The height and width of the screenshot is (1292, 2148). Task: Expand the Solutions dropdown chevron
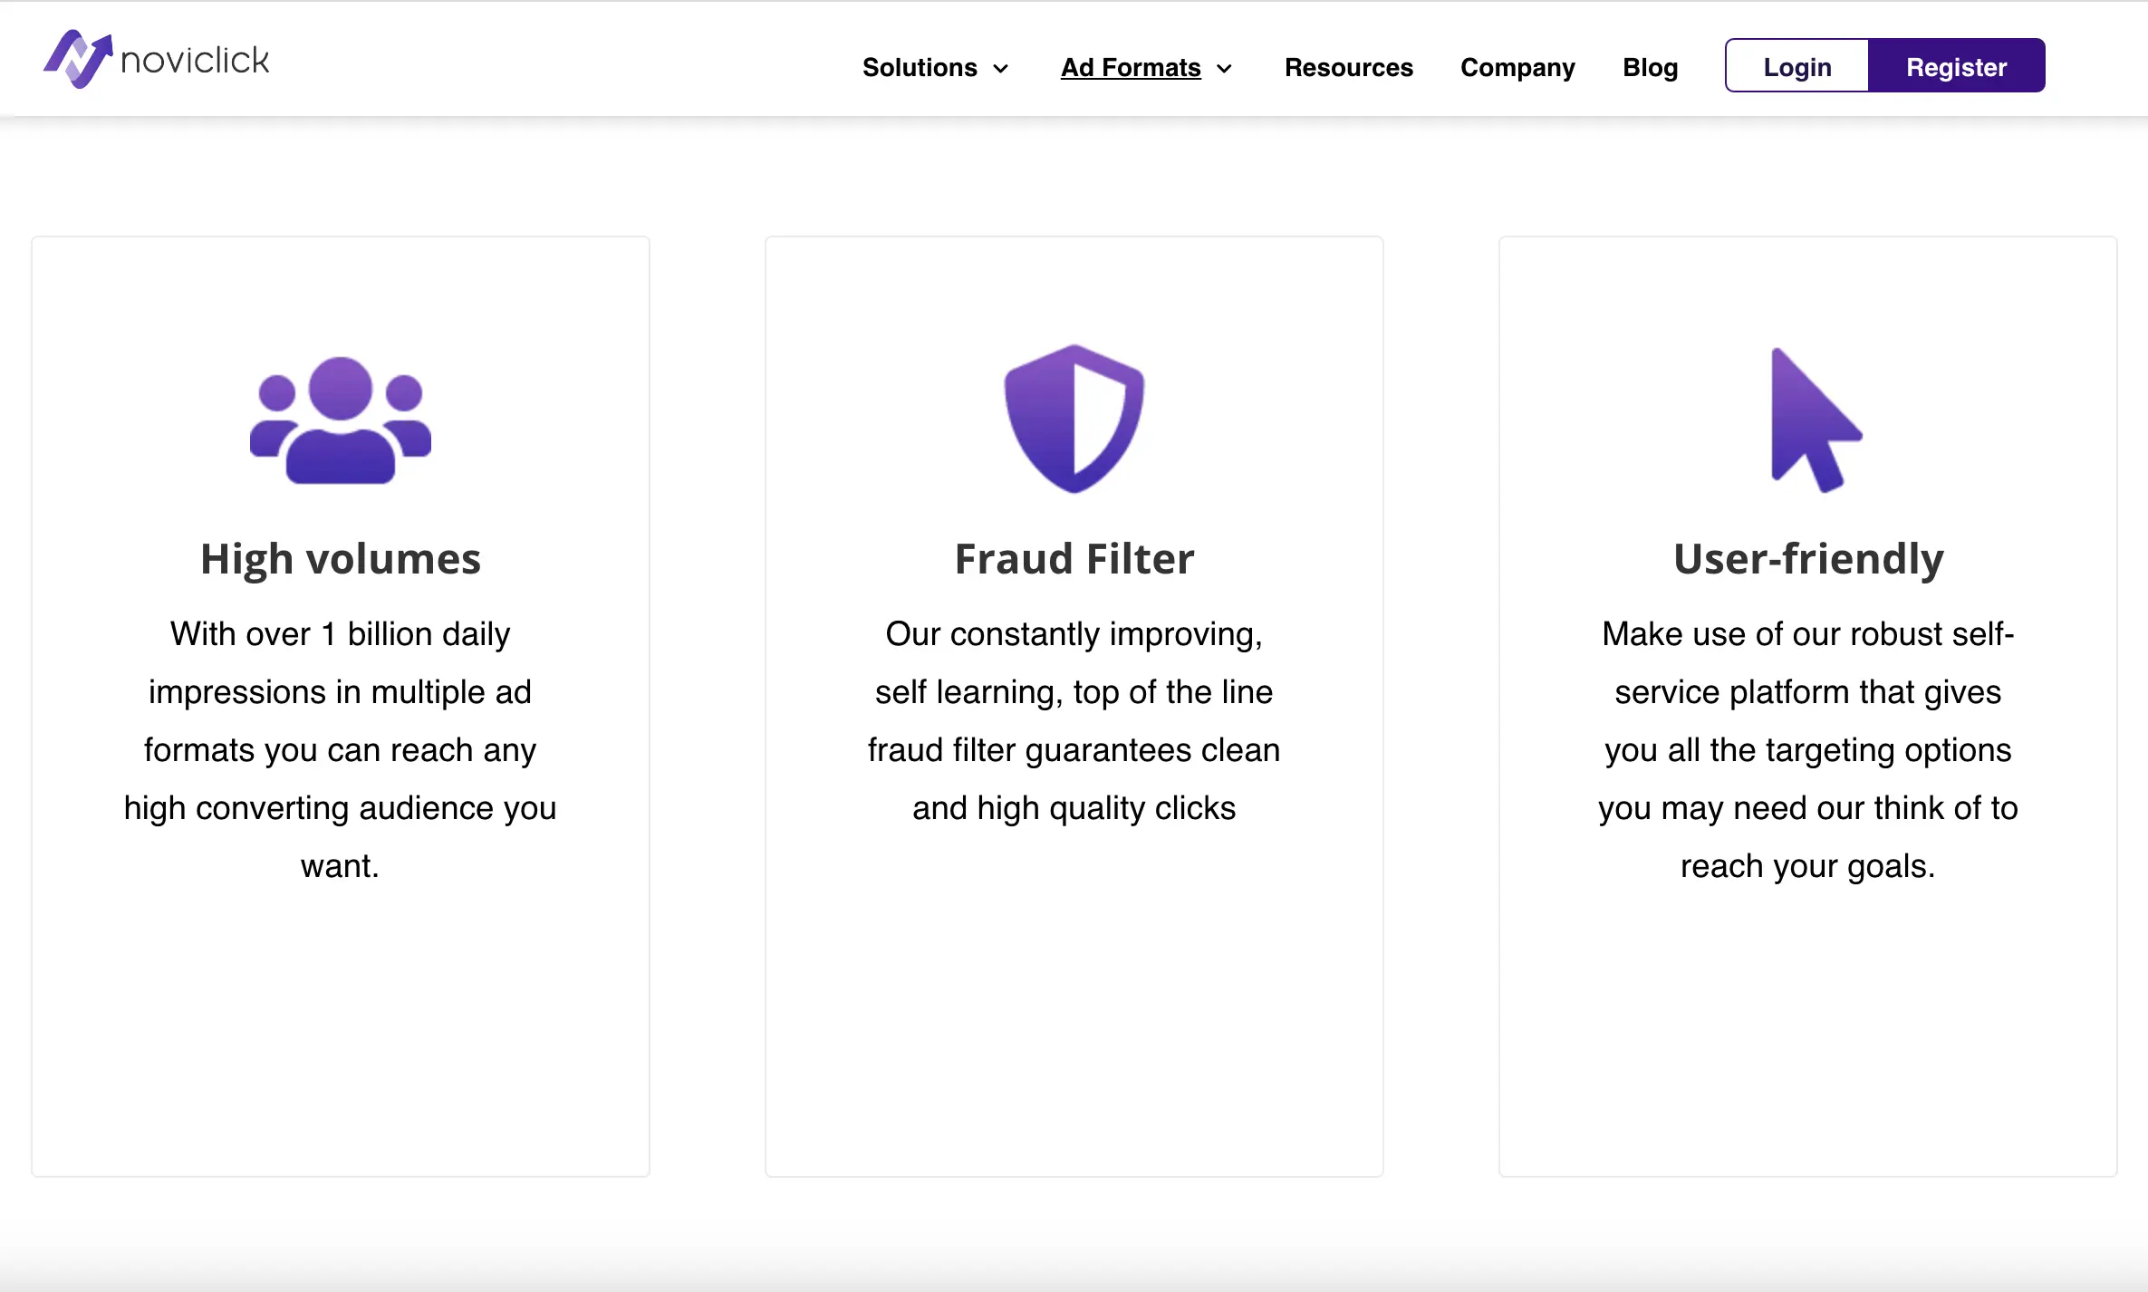tap(1001, 69)
